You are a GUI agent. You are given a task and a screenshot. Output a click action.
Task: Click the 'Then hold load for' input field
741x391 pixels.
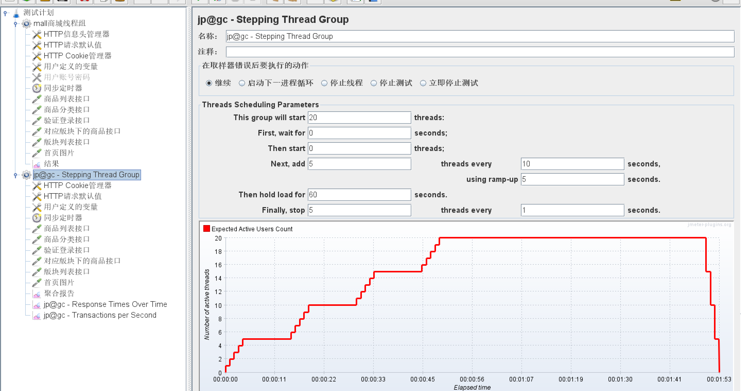pyautogui.click(x=359, y=195)
